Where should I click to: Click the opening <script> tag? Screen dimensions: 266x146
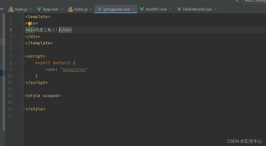tap(35, 56)
